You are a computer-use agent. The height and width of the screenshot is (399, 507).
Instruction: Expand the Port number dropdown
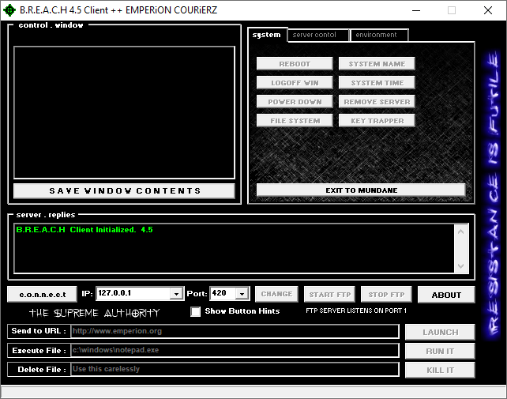pos(242,293)
